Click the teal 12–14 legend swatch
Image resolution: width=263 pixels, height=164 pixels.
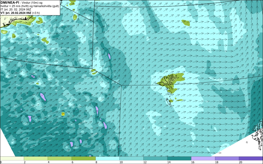pyautogui.click(x=155, y=158)
